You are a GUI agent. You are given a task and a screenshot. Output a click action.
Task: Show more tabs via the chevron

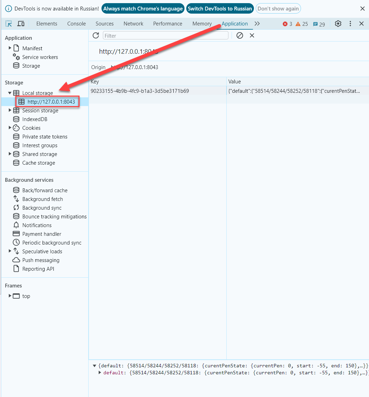click(x=257, y=24)
